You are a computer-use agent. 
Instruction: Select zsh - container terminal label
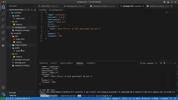point(147,63)
